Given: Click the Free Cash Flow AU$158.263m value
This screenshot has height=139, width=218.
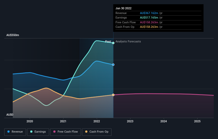Looking at the screenshot, I should click(149, 22).
